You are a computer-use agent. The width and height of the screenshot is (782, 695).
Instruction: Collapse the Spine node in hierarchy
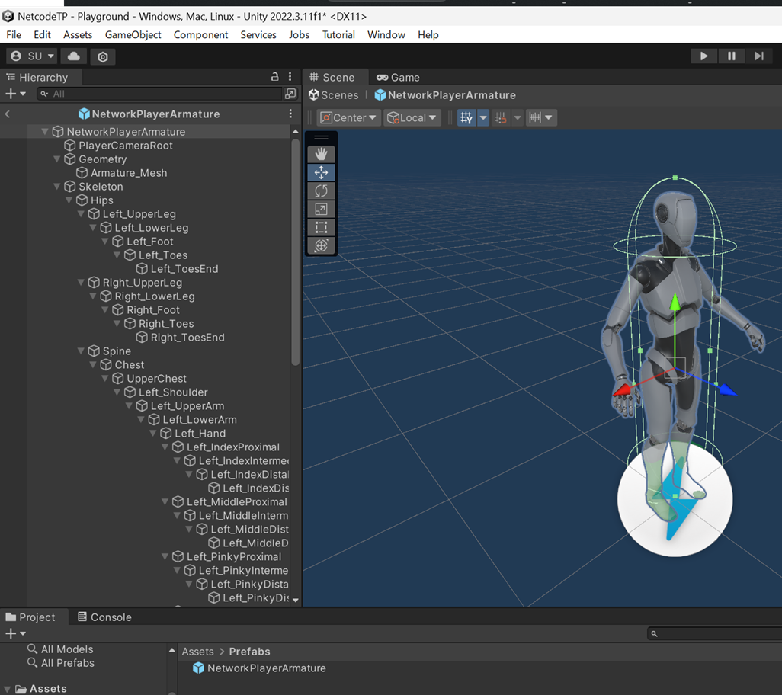[82, 351]
